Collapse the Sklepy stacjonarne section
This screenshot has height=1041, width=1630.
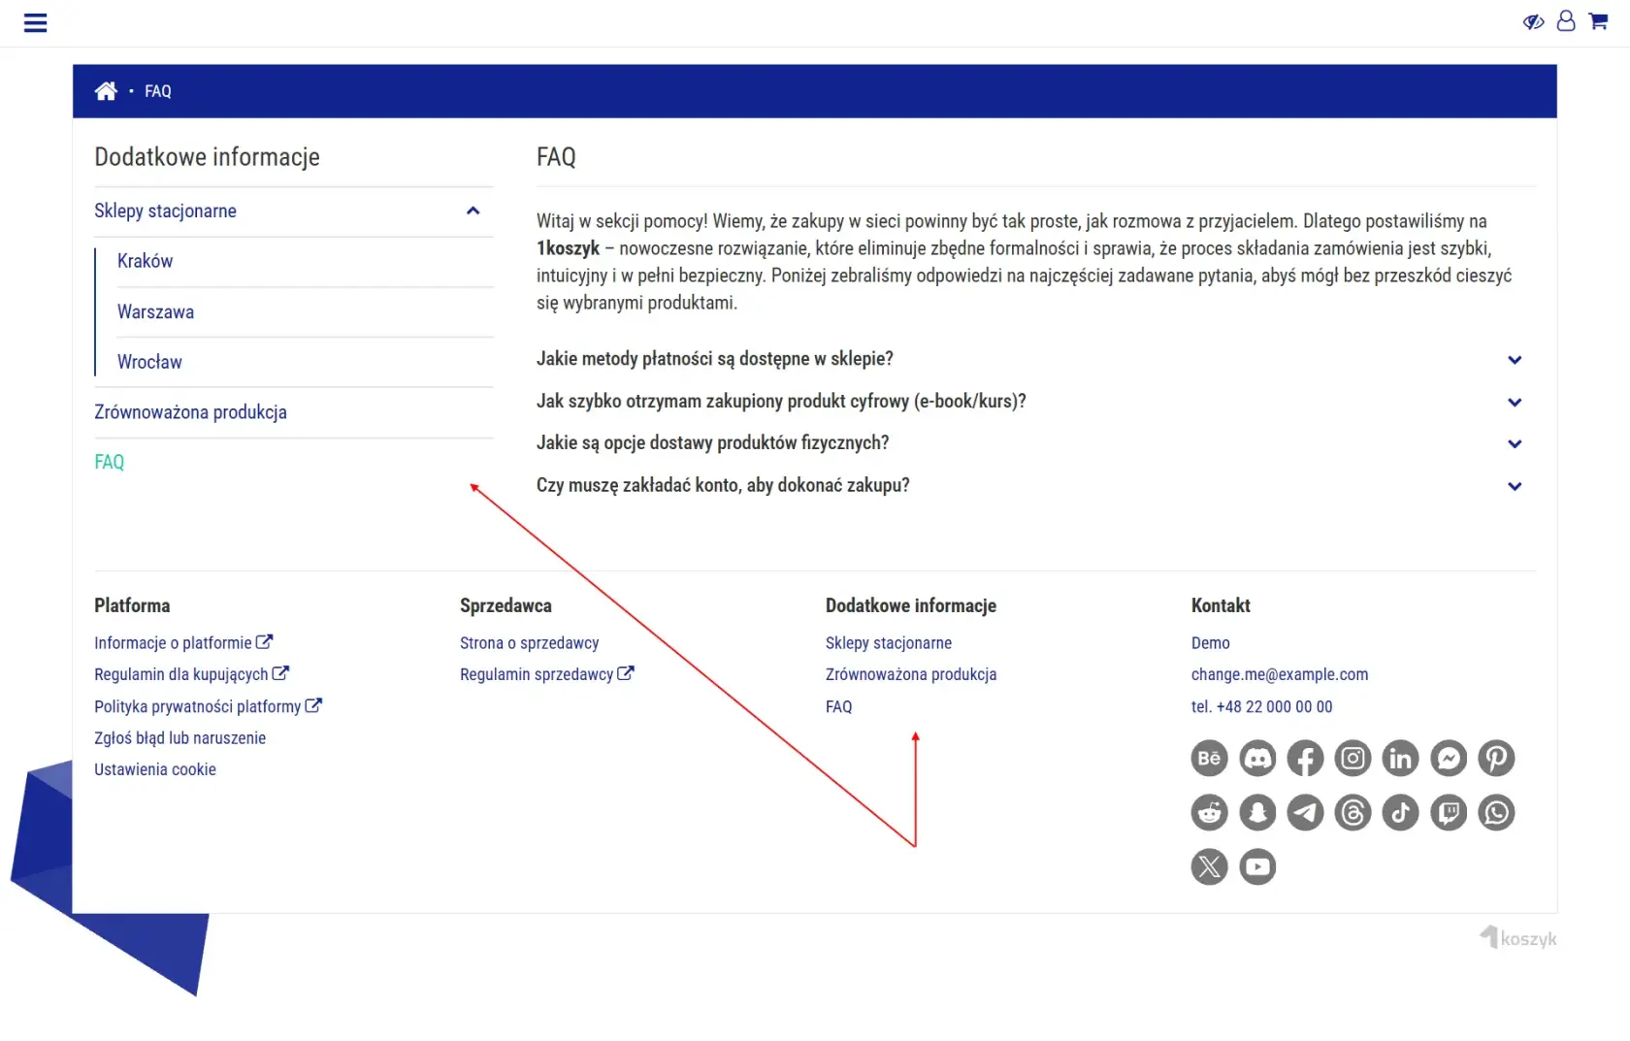473,211
